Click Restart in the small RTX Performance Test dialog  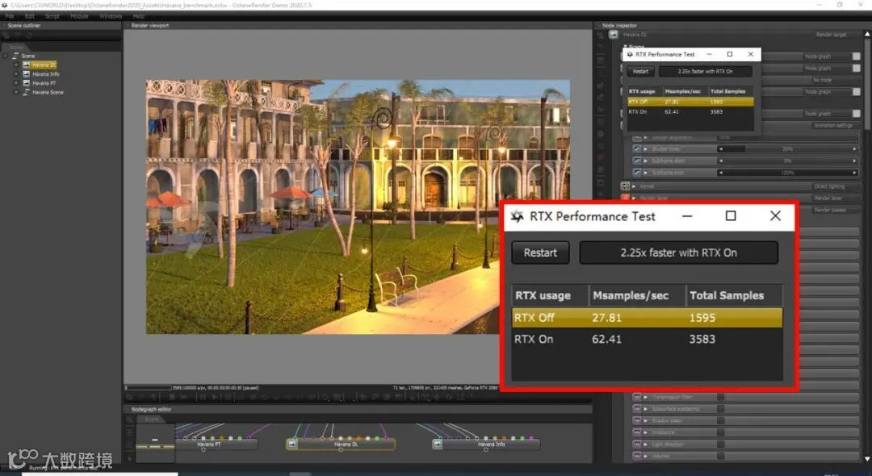tap(640, 72)
